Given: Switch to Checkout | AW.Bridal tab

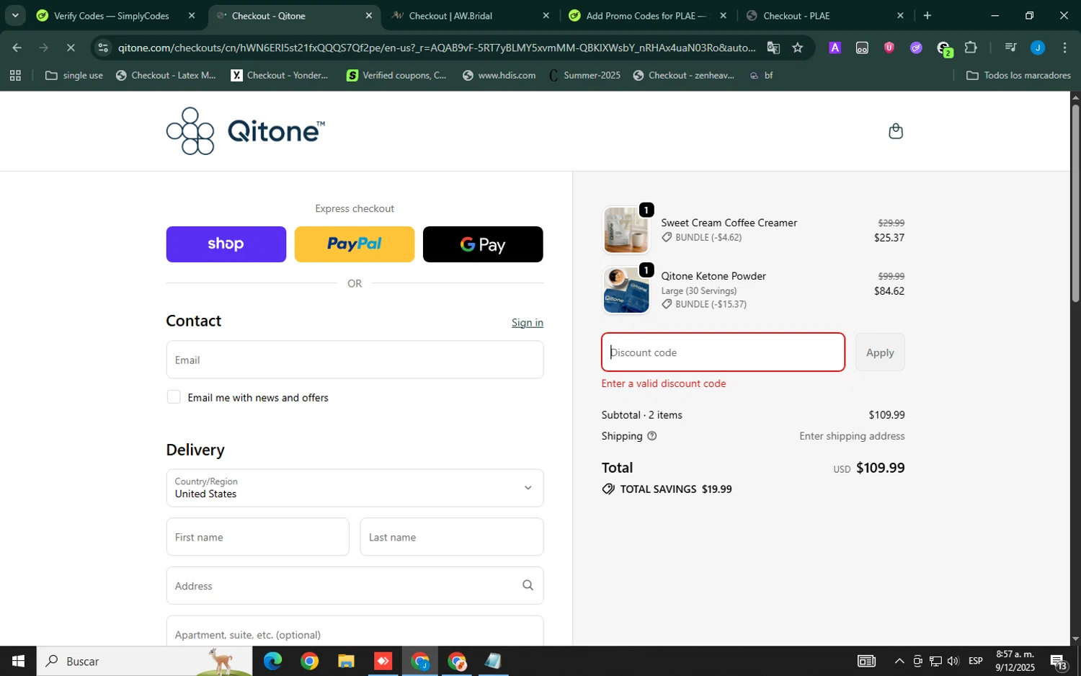Looking at the screenshot, I should [x=470, y=15].
